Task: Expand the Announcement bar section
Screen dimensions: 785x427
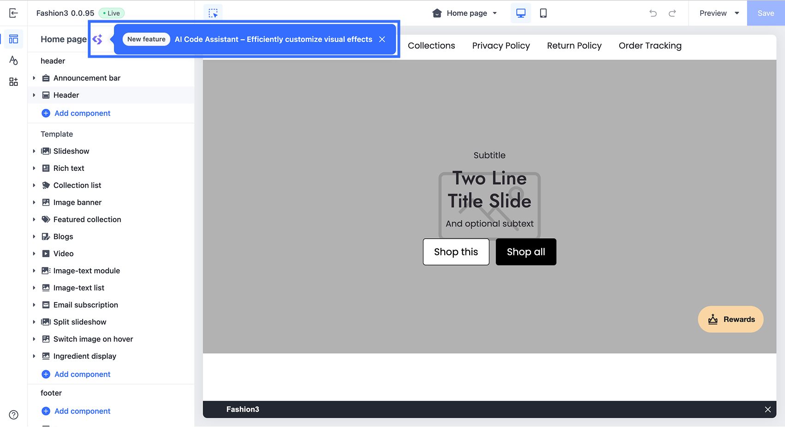Action: tap(34, 78)
